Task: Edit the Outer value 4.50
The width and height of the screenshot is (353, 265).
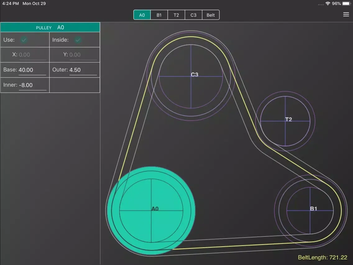Action: tap(83, 70)
